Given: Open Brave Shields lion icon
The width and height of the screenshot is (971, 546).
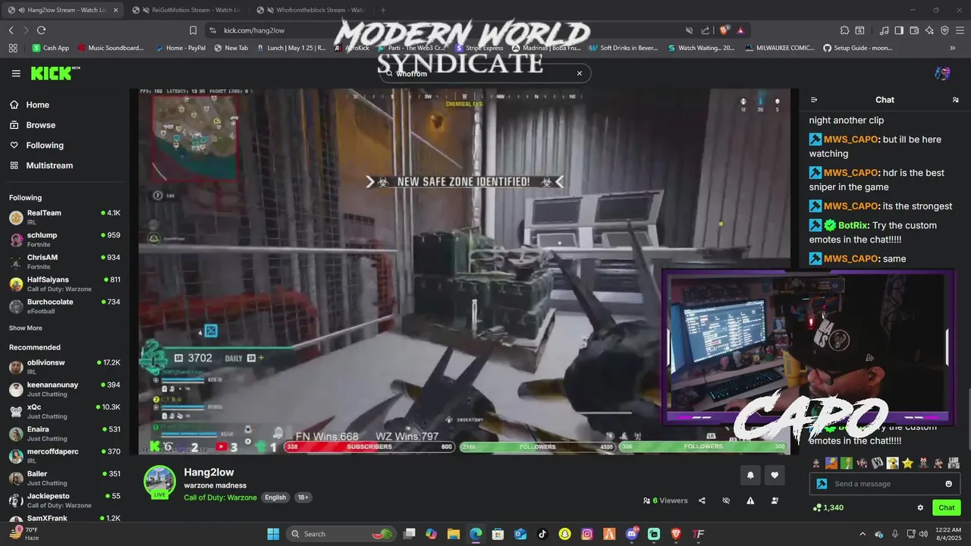Looking at the screenshot, I should coord(724,30).
